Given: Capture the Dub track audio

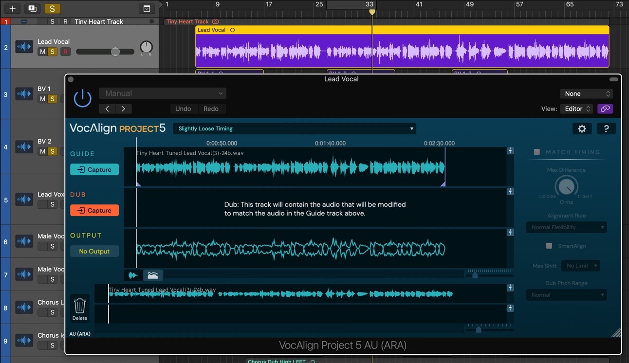Looking at the screenshot, I should [x=94, y=210].
